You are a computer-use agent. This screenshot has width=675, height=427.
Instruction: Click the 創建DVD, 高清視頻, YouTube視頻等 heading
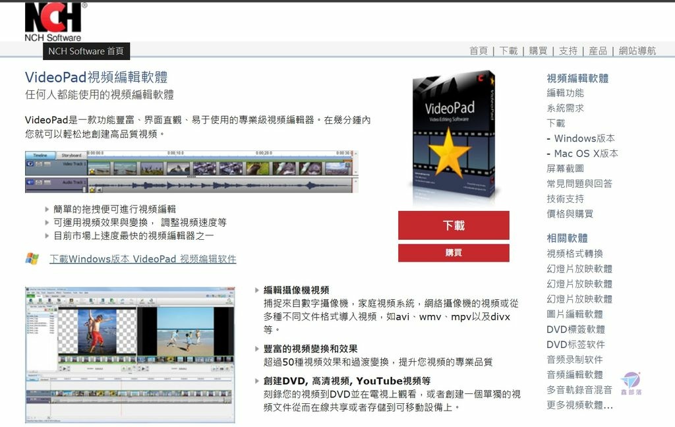[347, 381]
